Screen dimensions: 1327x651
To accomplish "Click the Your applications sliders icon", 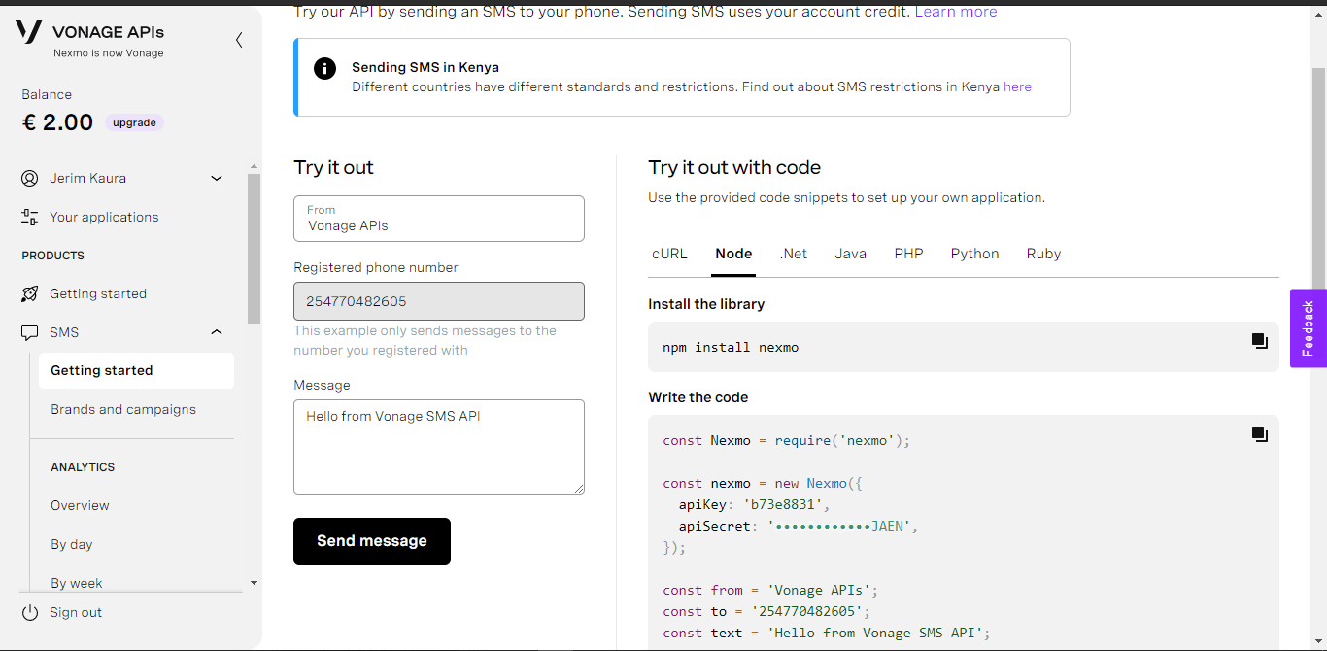I will [30, 218].
